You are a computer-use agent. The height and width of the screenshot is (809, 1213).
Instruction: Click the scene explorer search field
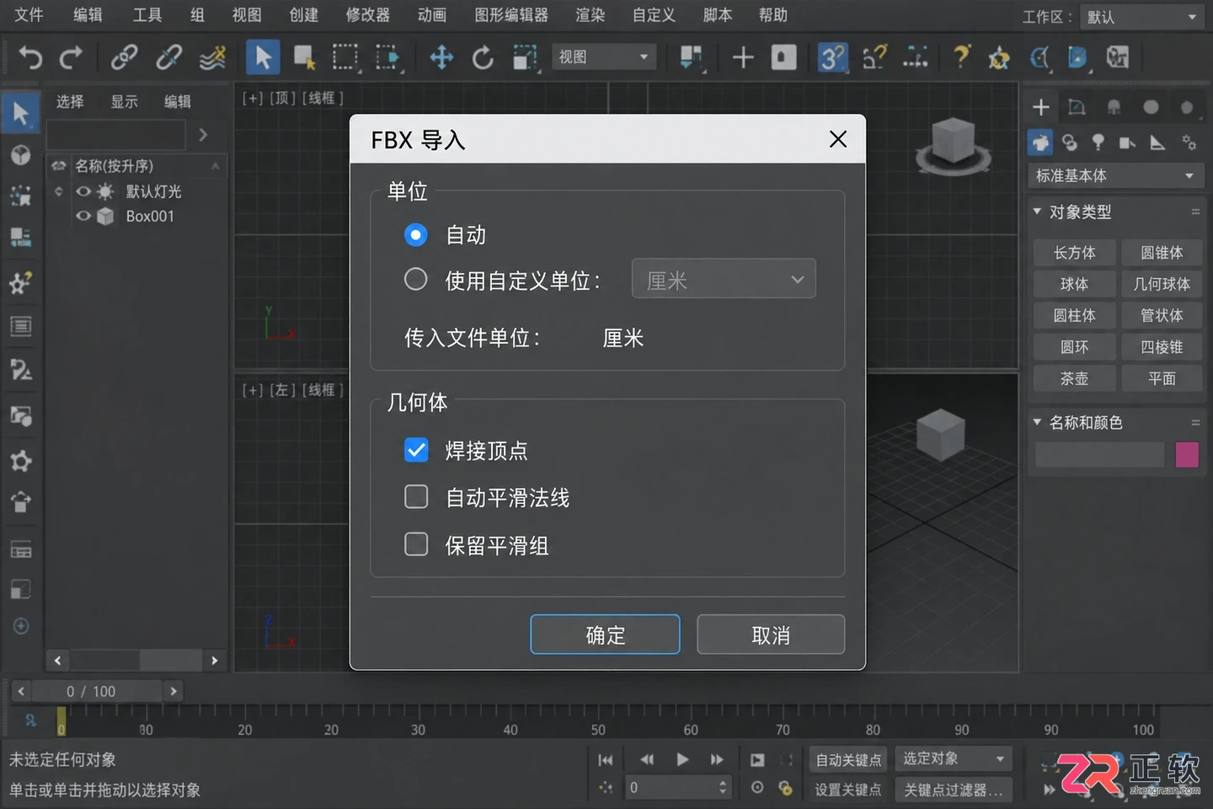116,135
